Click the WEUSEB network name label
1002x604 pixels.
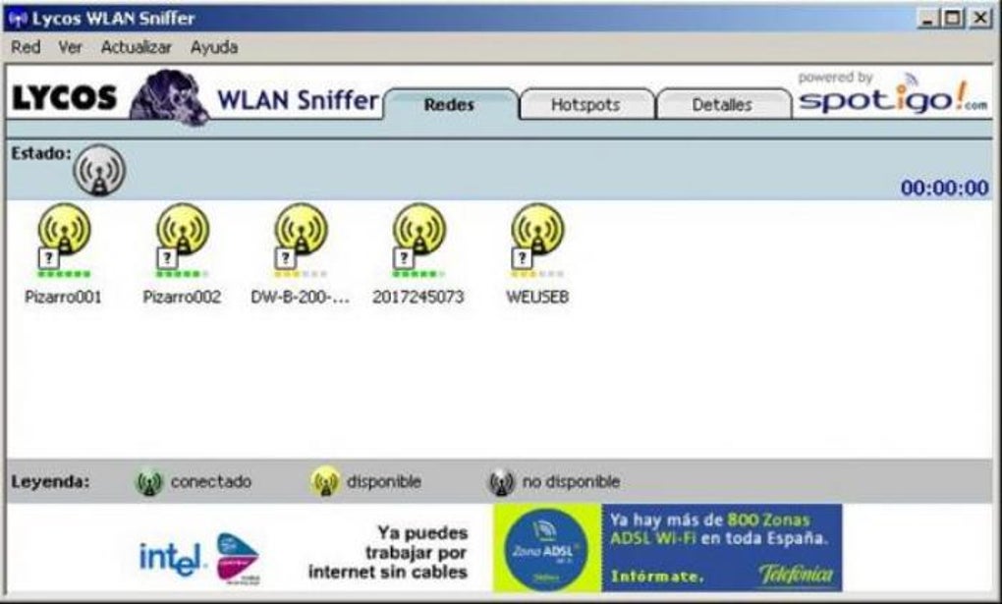537,298
